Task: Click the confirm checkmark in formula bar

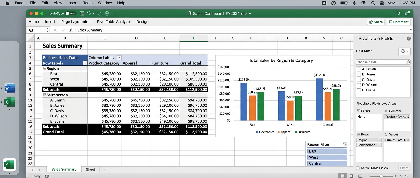Action: tap(63, 30)
